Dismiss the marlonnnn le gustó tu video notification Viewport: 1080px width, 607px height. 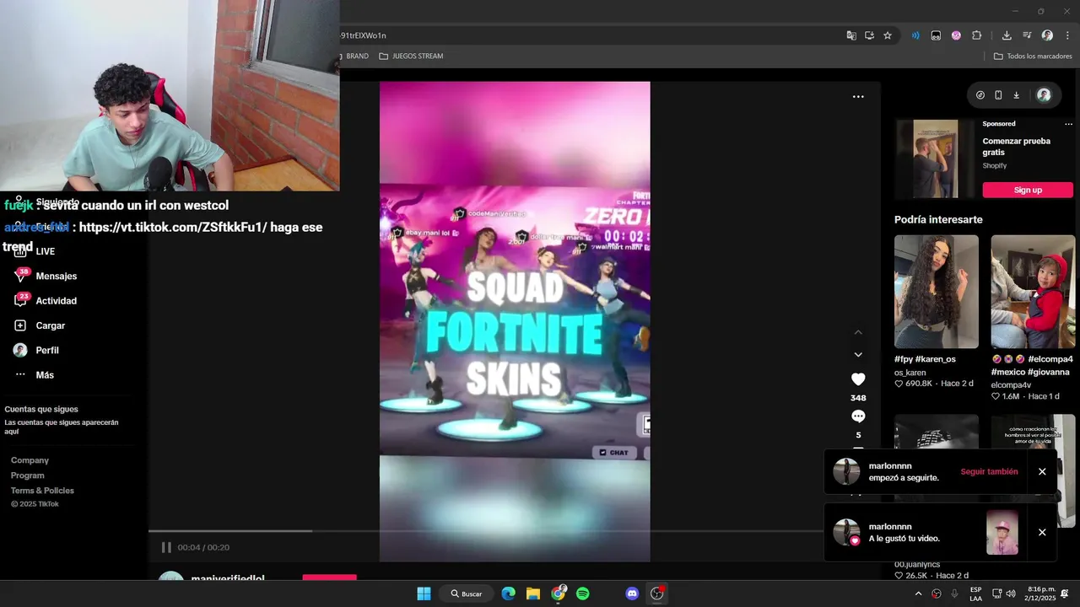[1042, 532]
